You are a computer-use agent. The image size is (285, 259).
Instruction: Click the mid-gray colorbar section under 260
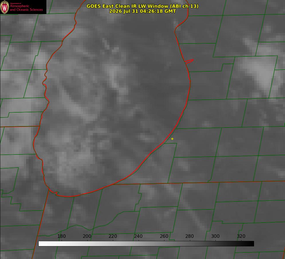(x=164, y=244)
